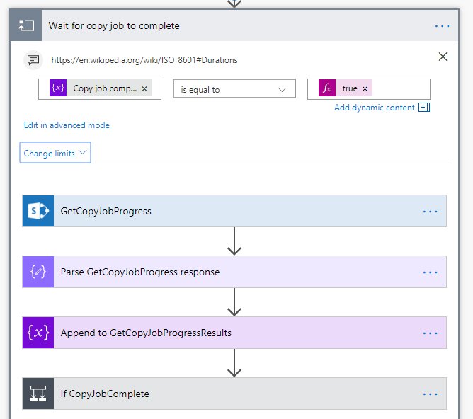473x419 pixels.
Task: Remove the true expression token
Action: tap(365, 88)
